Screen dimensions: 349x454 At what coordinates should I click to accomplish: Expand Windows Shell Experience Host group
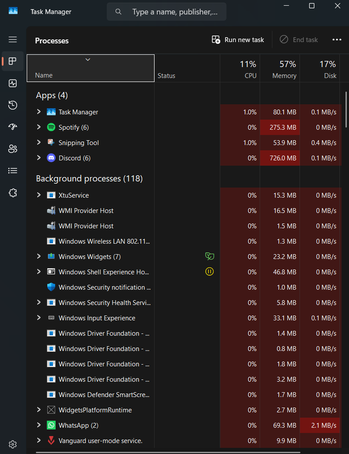tap(39, 272)
